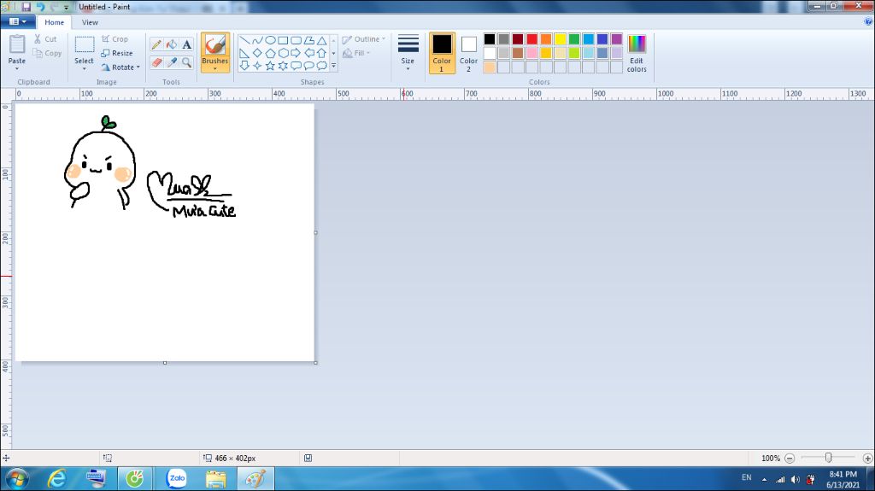
Task: Choose the Pentagon shape
Action: (270, 53)
